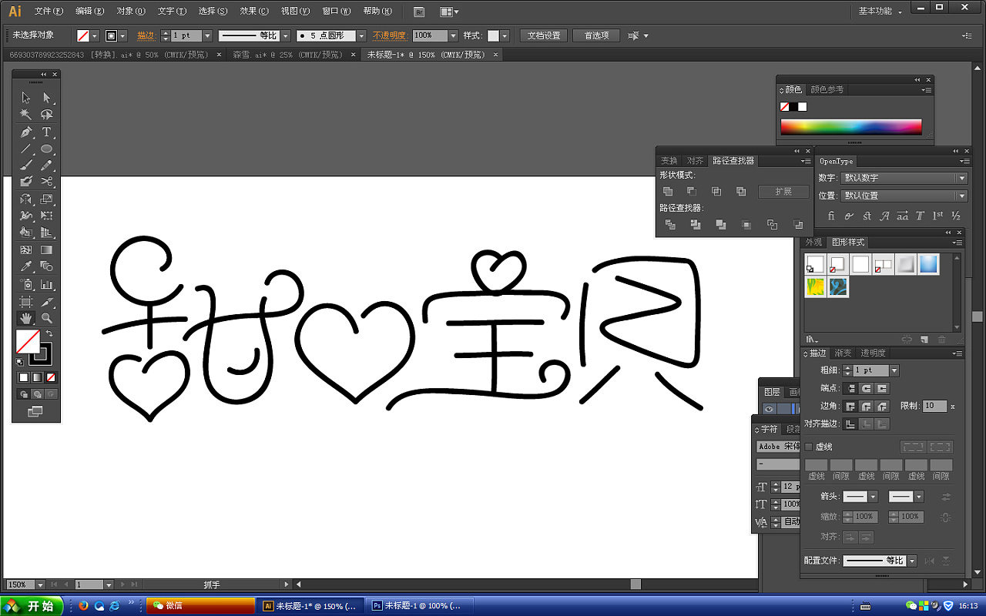
Task: Pick the Paintbrush tool
Action: point(26,166)
